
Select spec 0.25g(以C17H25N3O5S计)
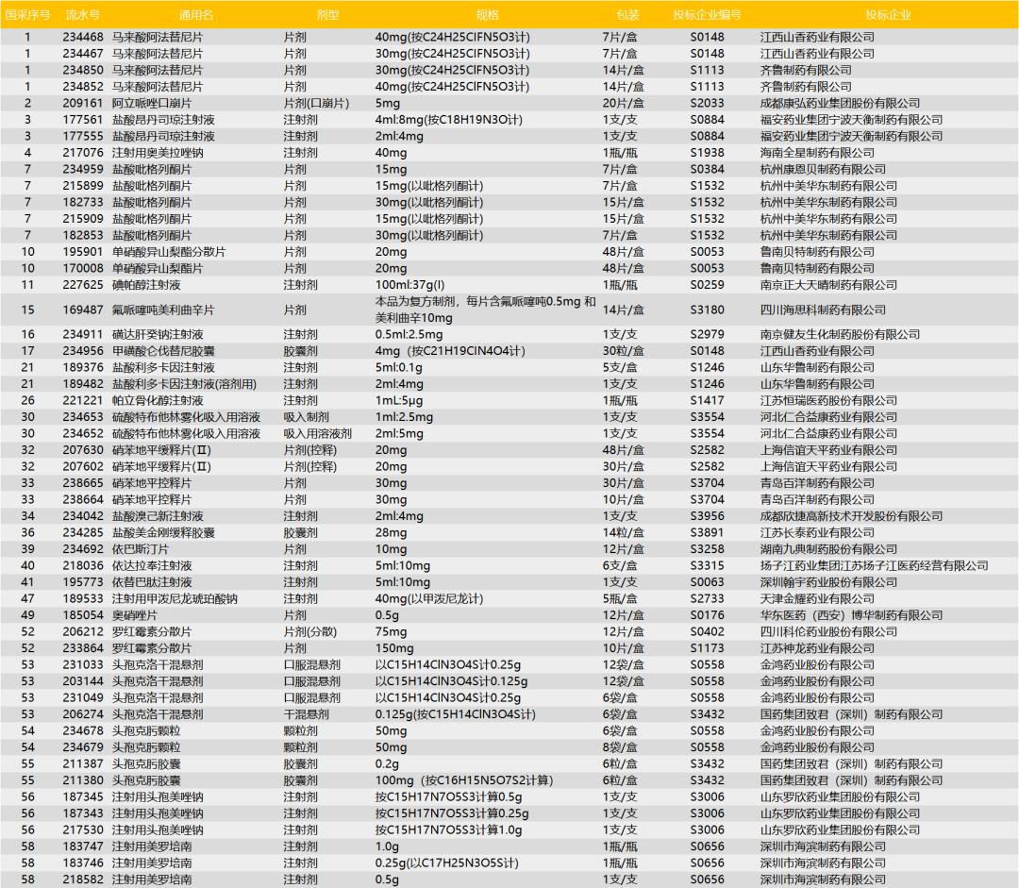[447, 863]
